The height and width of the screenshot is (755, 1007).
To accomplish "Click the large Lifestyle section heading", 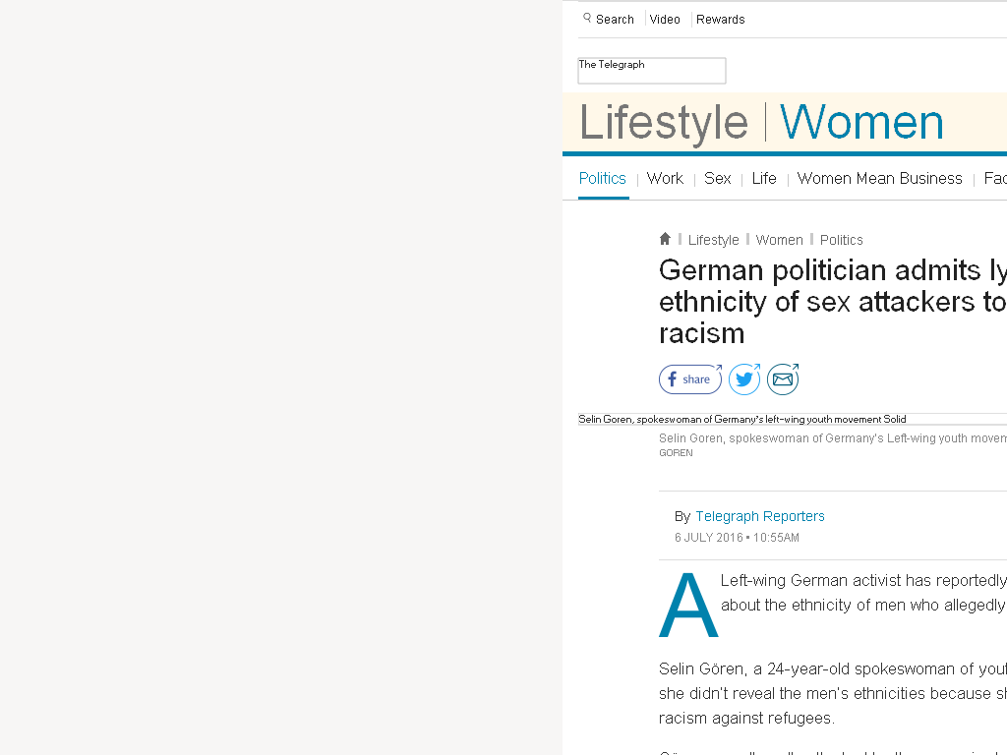I will click(x=664, y=122).
